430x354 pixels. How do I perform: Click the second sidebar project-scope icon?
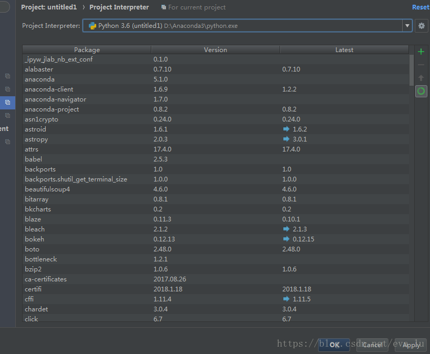[8, 89]
